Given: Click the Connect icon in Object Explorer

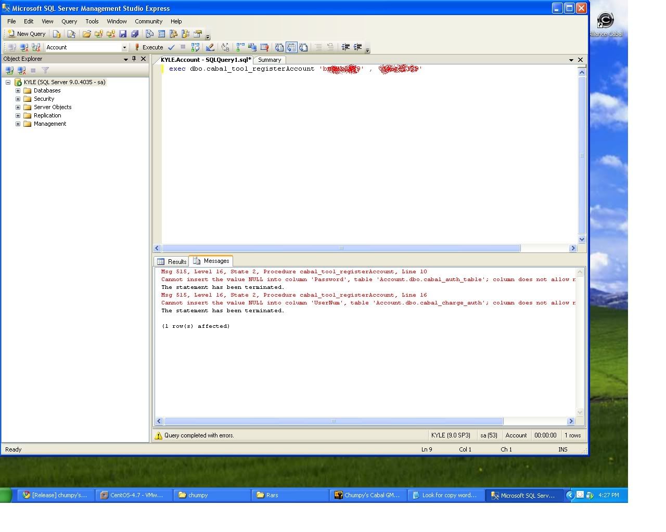Looking at the screenshot, I should click(9, 70).
